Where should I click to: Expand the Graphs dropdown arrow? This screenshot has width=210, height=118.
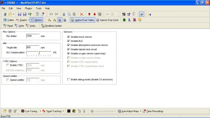point(28,20)
